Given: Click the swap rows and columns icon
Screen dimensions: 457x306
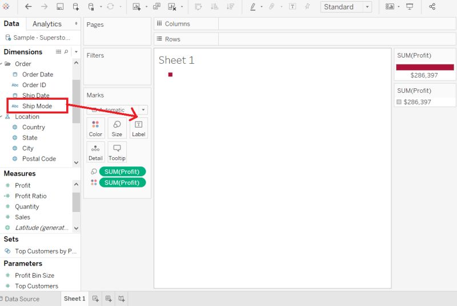Looking at the screenshot, I should [x=198, y=6].
